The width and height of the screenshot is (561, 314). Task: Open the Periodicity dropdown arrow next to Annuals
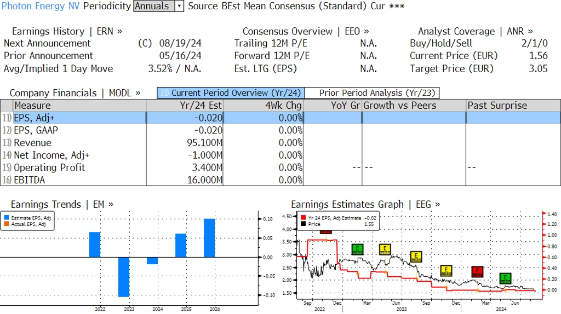click(179, 6)
